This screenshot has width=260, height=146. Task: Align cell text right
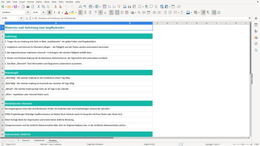90,12
